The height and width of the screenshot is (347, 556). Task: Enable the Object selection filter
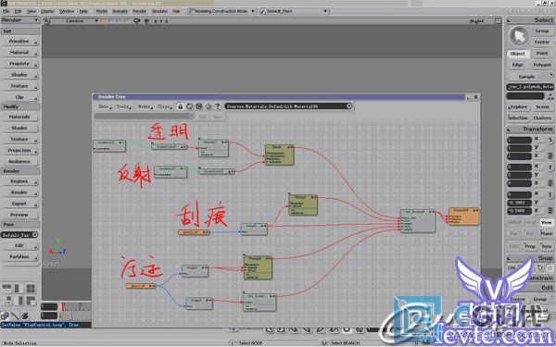[x=518, y=54]
